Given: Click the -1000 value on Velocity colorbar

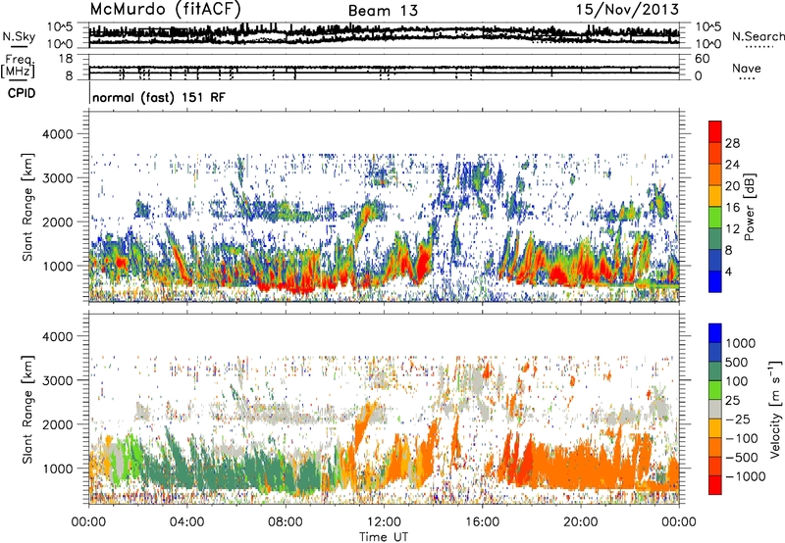Looking at the screenshot, I should [x=746, y=476].
